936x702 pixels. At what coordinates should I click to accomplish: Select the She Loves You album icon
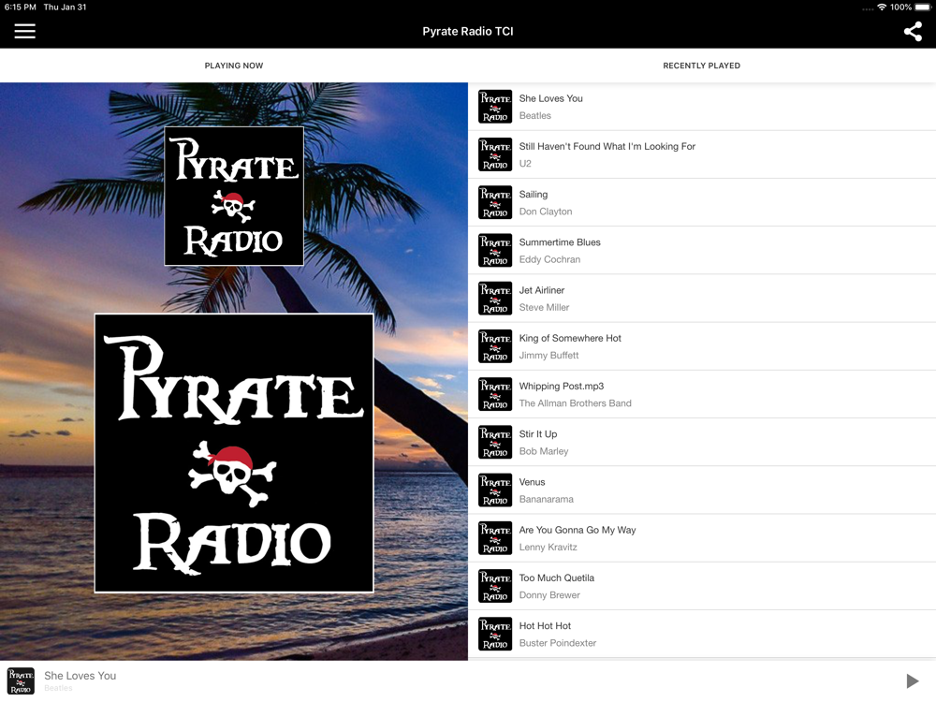(x=495, y=107)
